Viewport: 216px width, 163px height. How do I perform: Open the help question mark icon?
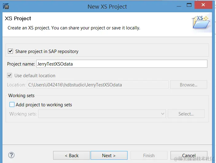point(11,155)
